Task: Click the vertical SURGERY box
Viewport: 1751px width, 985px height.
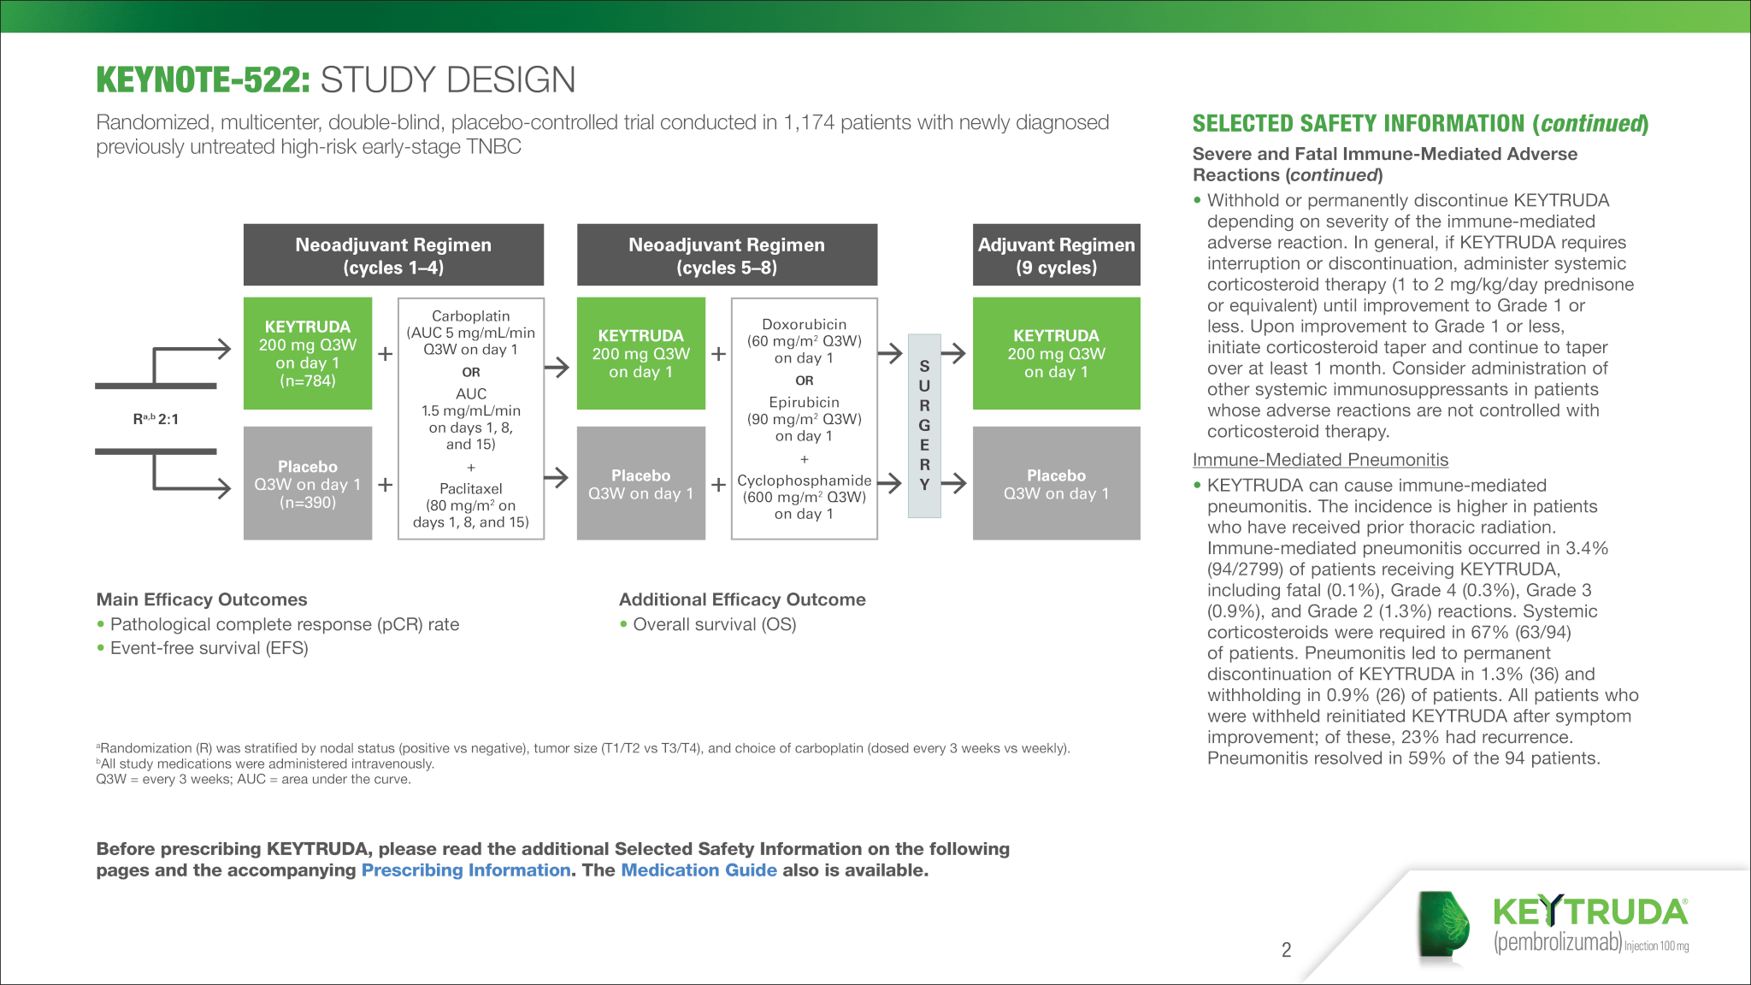Action: click(924, 426)
